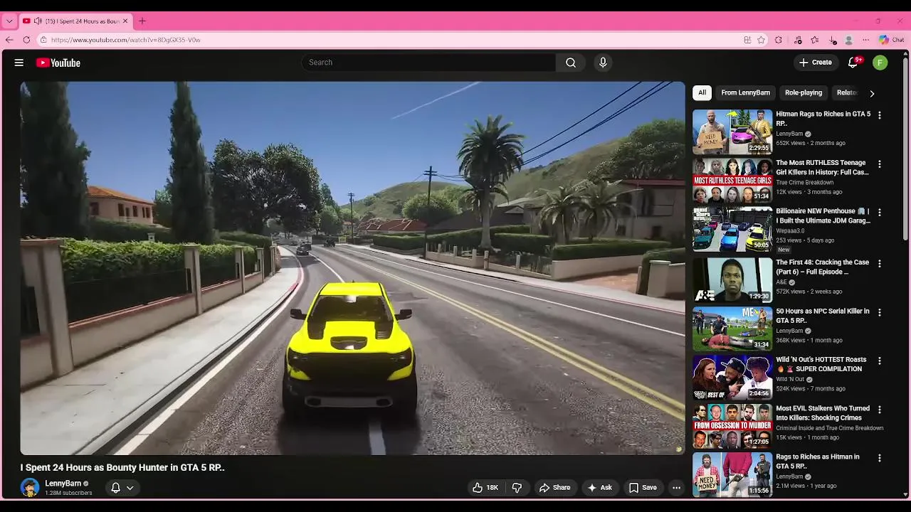The height and width of the screenshot is (512, 911).
Task: Open The First 48 video title
Action: click(822, 267)
